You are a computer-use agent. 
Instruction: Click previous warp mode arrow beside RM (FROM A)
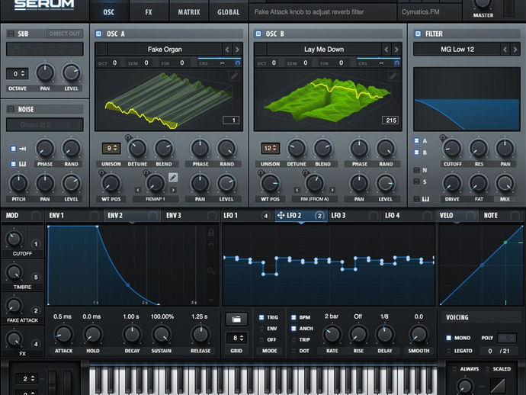pos(297,190)
